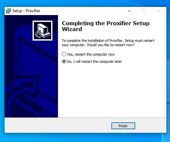The height and width of the screenshot is (142, 170).
Task: Click the computer wizard logo image
Action: coord(42,30)
